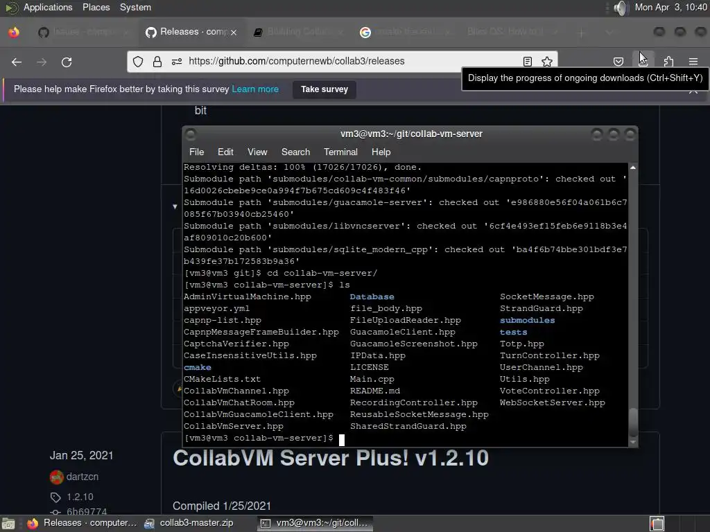
Task: Open a new browser tab with plus
Action: pos(582,33)
